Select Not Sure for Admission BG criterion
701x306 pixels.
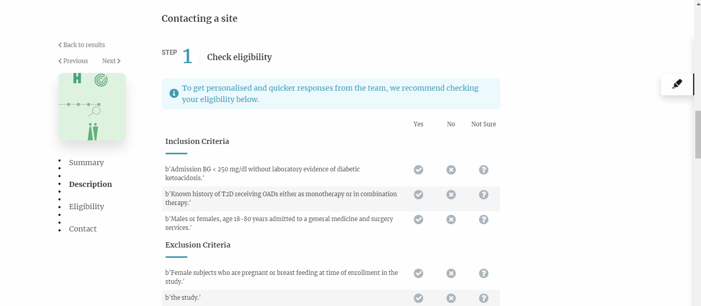pos(484,170)
